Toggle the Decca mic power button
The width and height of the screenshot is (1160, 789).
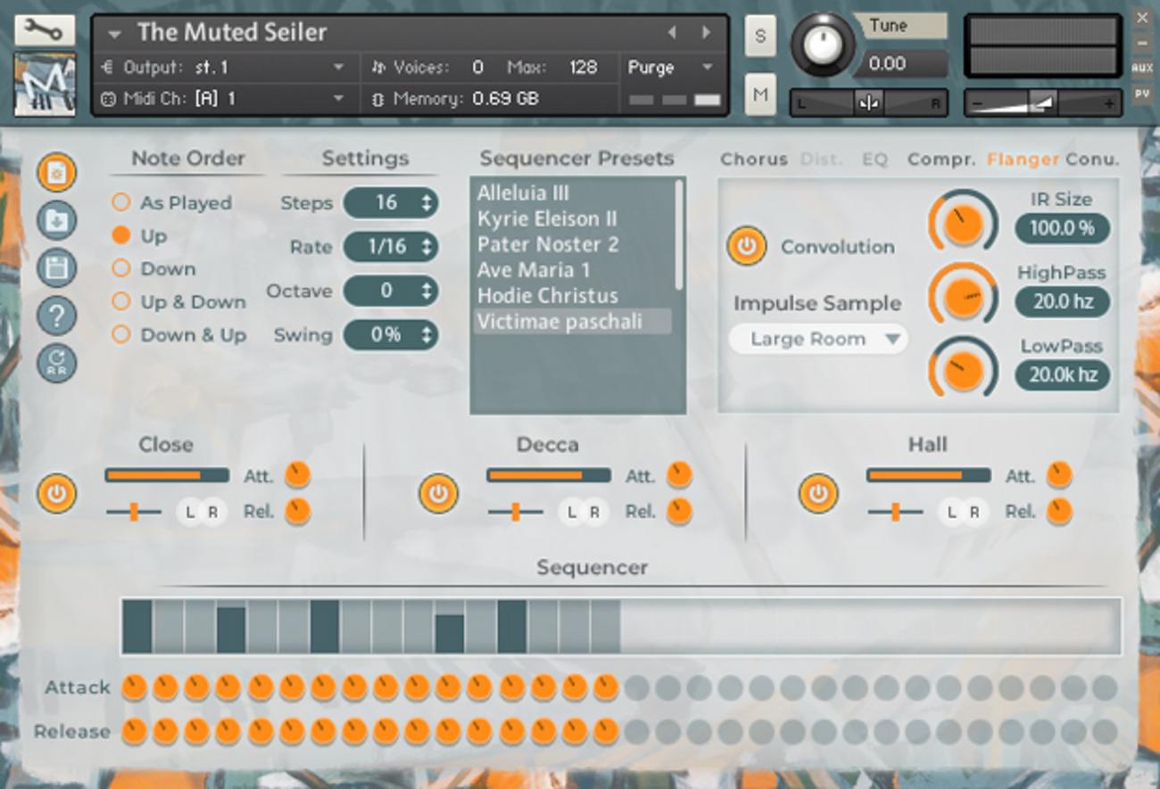click(437, 494)
